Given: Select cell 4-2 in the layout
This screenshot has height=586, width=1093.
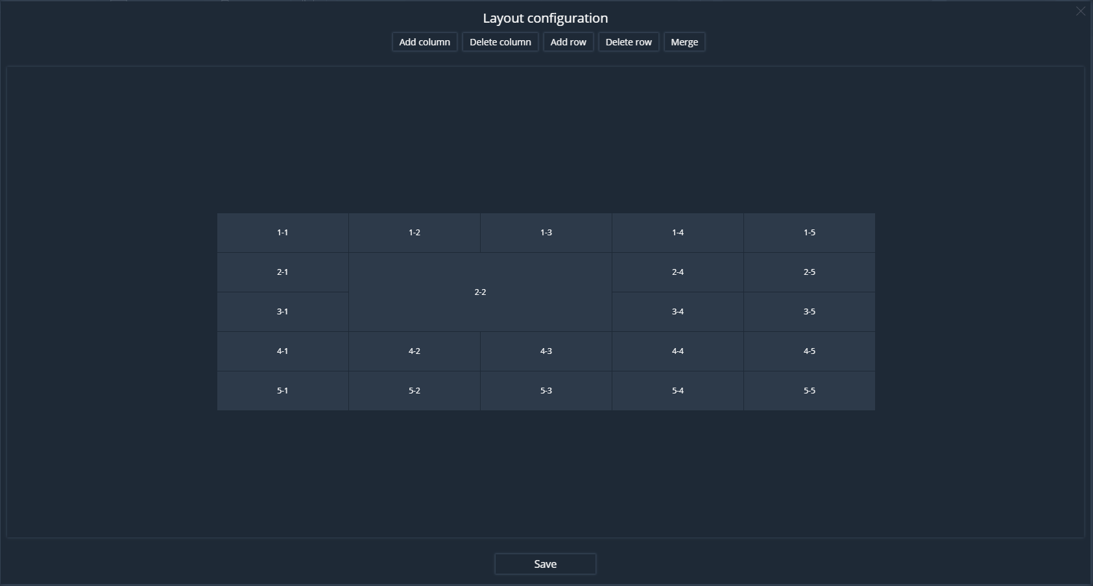Looking at the screenshot, I should tap(414, 351).
